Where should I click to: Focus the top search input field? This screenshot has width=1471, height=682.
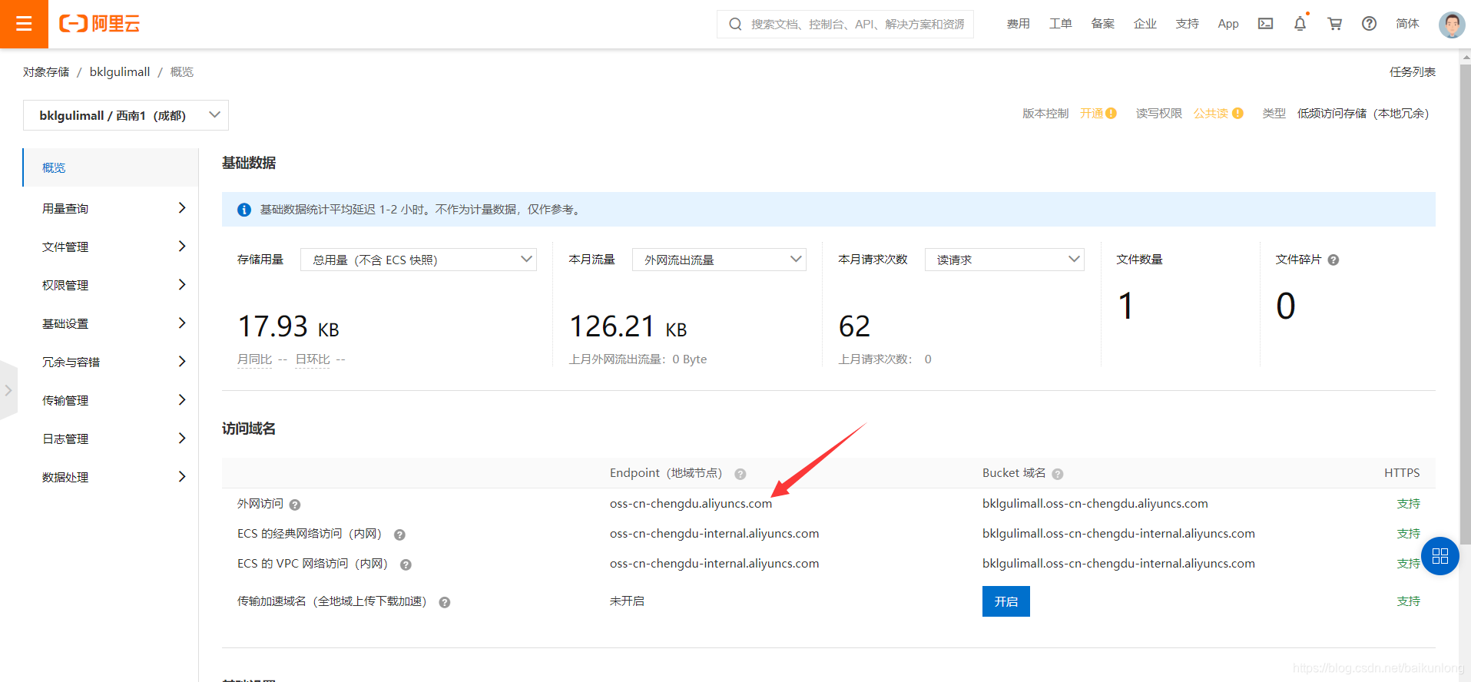click(857, 24)
